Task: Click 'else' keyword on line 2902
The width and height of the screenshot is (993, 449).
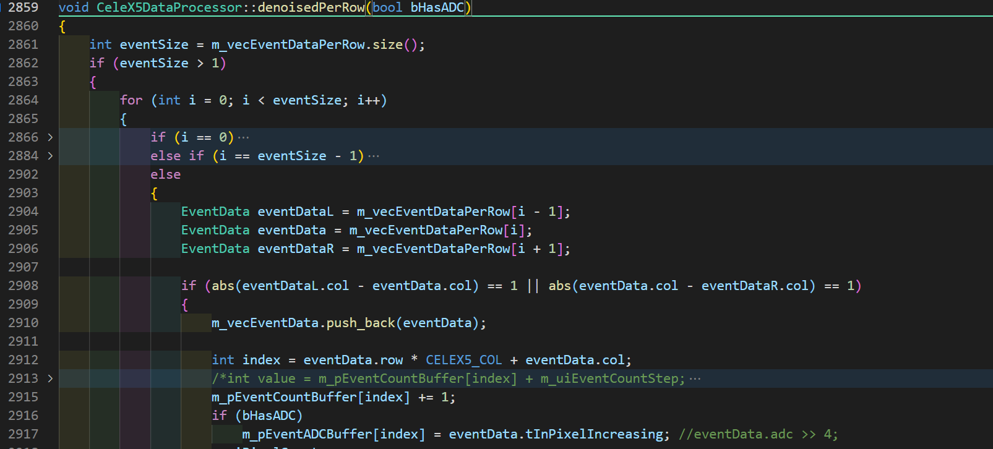Action: [166, 174]
